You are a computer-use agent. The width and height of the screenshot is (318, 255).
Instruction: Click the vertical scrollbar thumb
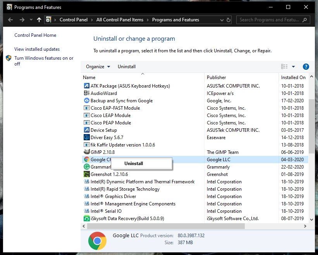coord(312,126)
